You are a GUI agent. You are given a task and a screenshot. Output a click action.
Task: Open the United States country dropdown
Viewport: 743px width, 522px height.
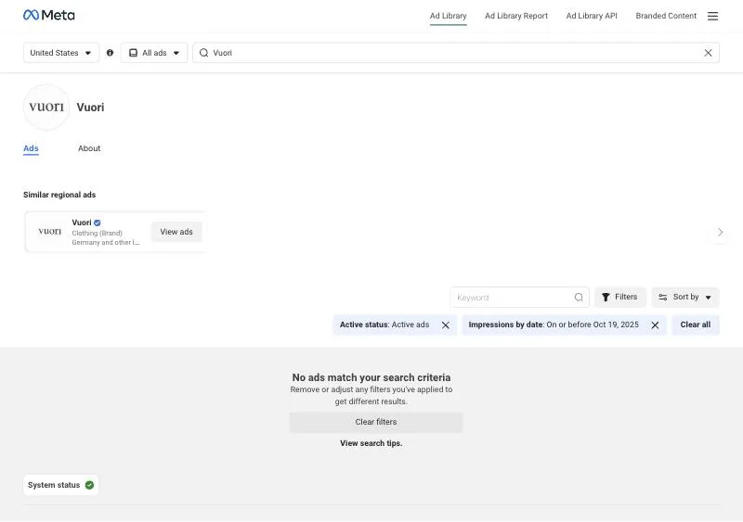[x=61, y=53]
